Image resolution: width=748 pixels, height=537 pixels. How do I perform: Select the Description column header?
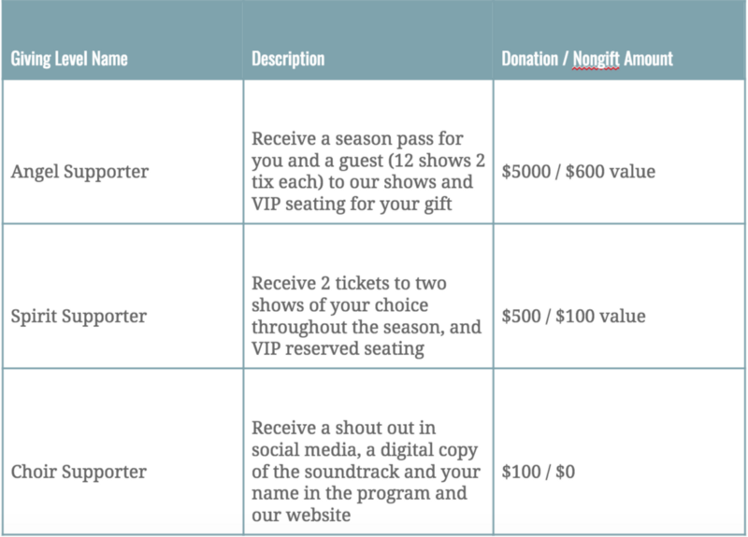click(288, 59)
